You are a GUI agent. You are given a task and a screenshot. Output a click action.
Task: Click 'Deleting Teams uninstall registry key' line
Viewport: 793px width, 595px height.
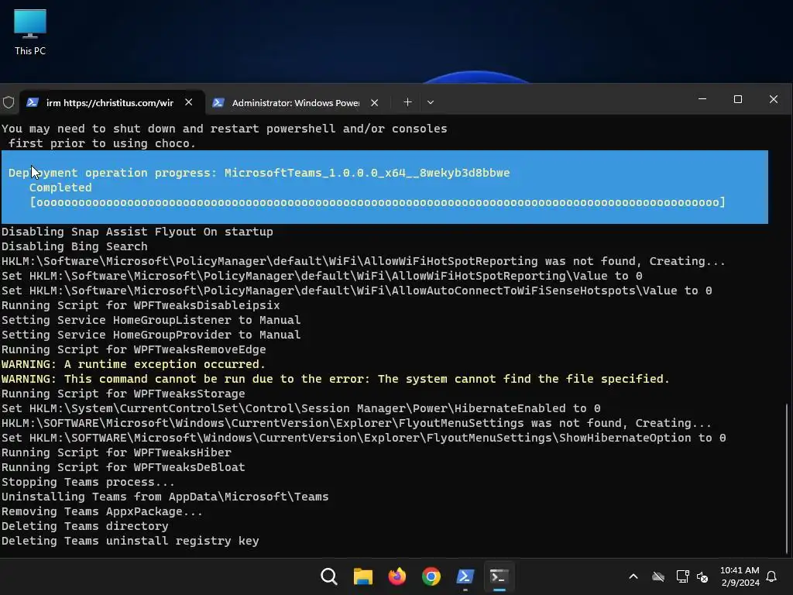[130, 541]
